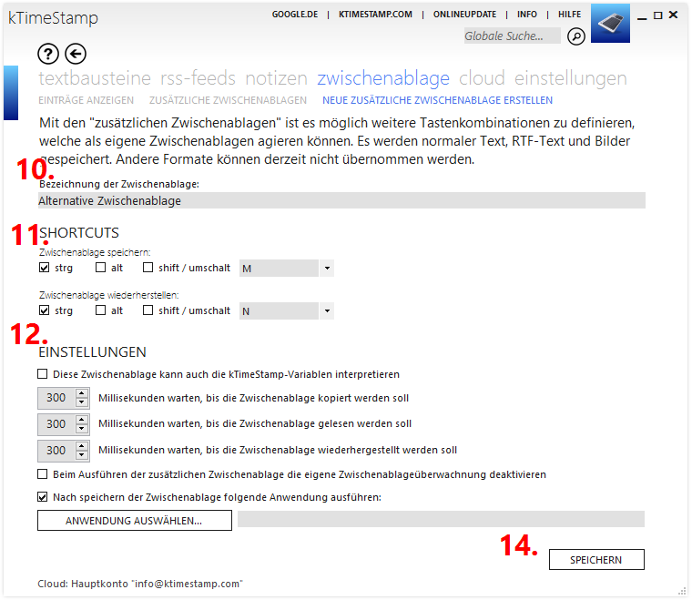692x600 pixels.
Task: Minimize the kTimeStamp window
Action: 642,17
